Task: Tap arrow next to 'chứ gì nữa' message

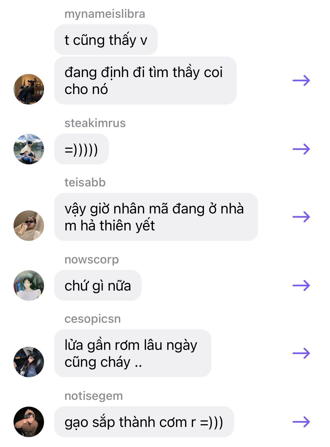Action: [x=301, y=285]
